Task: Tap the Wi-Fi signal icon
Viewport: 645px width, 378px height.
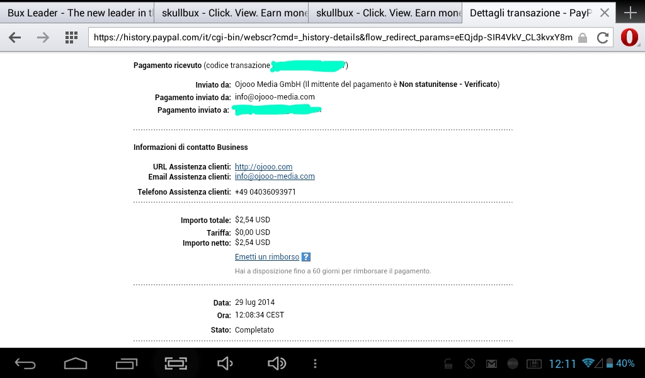Action: pos(589,363)
